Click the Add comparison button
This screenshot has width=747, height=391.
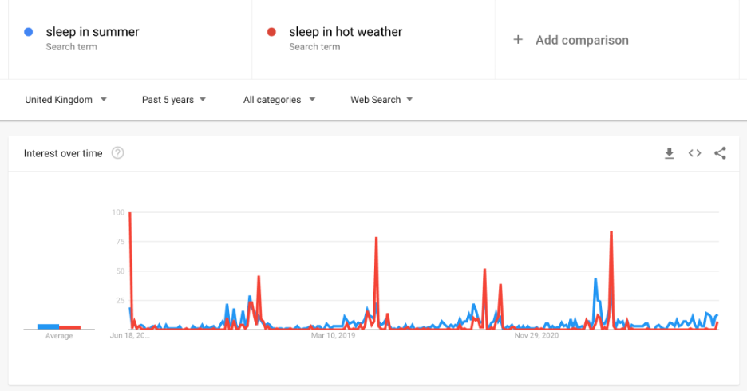click(582, 40)
